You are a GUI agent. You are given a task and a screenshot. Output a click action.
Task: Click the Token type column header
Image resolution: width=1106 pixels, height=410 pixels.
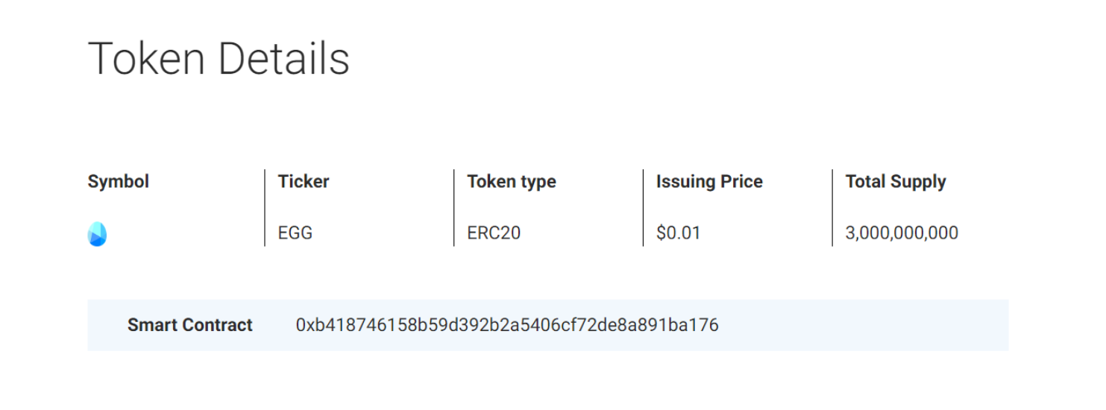(x=512, y=182)
